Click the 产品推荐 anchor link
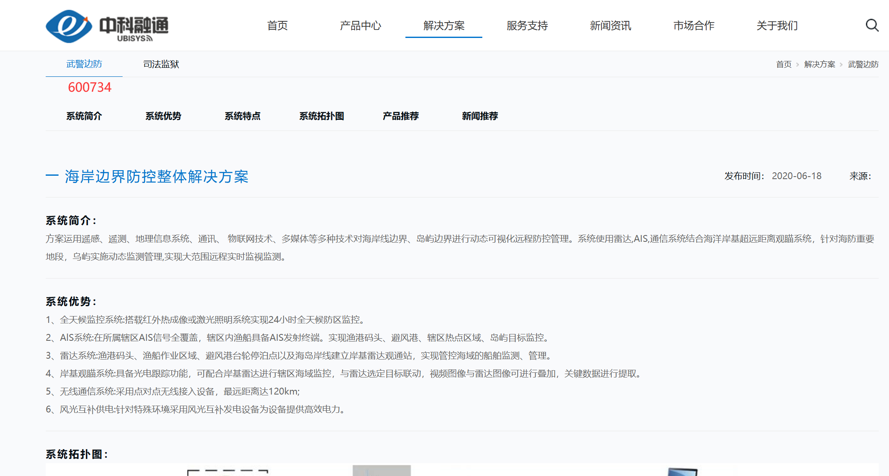 pyautogui.click(x=400, y=116)
